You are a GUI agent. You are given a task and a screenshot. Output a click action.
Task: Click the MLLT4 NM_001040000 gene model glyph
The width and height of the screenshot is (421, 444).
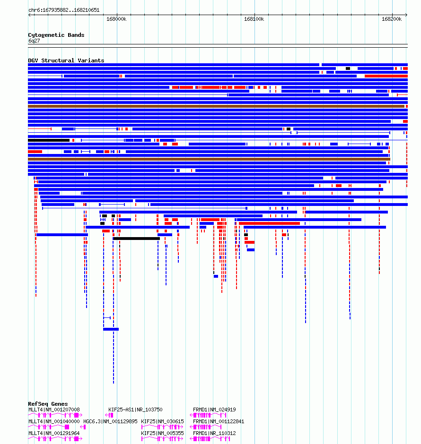(48, 427)
